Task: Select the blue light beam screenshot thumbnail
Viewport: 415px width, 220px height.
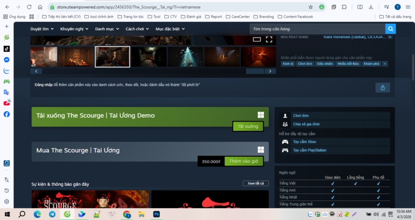Action: coord(186,57)
